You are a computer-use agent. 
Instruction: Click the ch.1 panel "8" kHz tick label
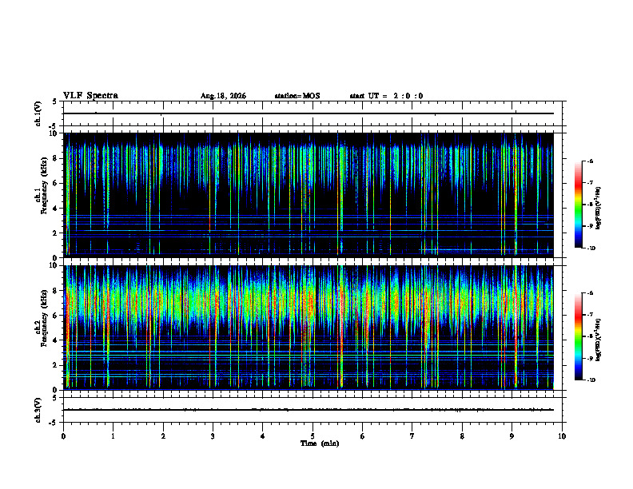pos(55,158)
